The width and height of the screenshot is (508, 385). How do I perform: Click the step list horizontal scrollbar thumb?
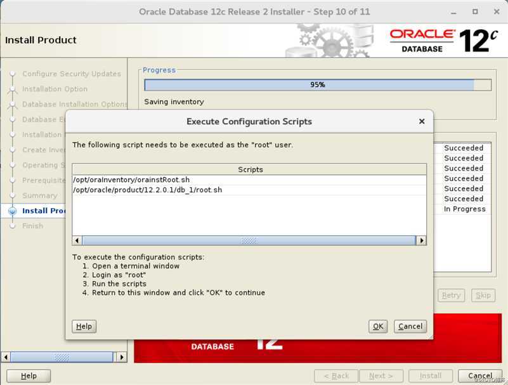(x=62, y=357)
